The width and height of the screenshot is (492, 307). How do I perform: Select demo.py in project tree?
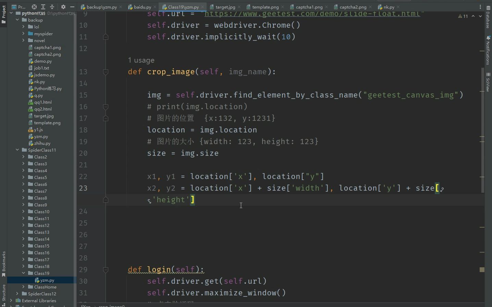coord(43,61)
